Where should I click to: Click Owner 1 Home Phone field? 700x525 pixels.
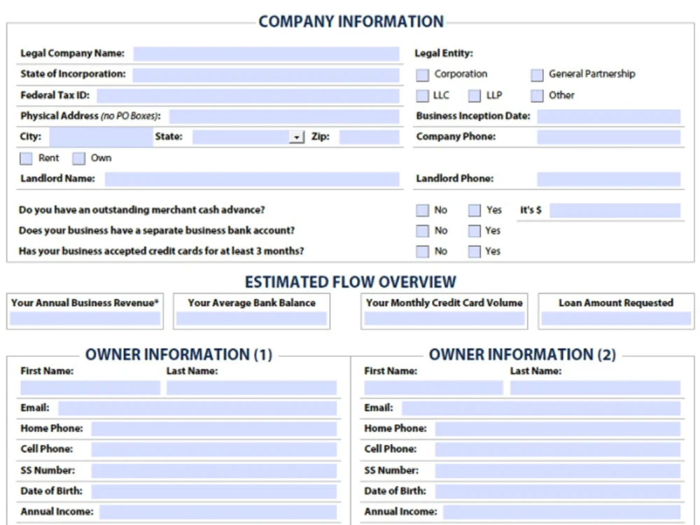[214, 429]
